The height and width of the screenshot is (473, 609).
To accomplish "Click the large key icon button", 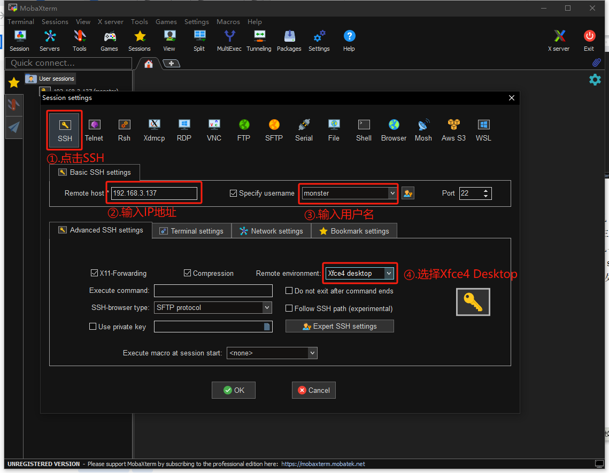I will 473,302.
